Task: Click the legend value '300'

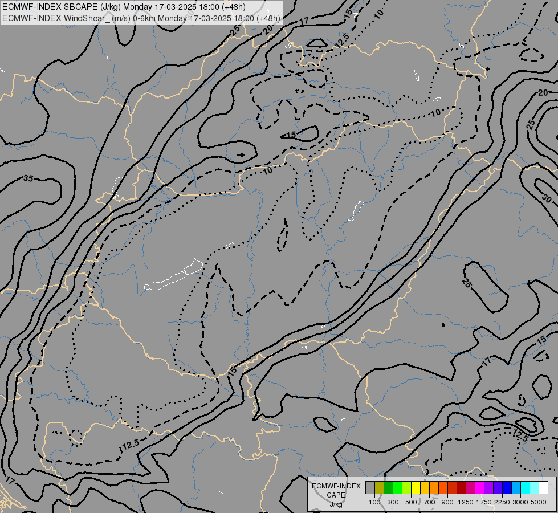Action: point(393,502)
